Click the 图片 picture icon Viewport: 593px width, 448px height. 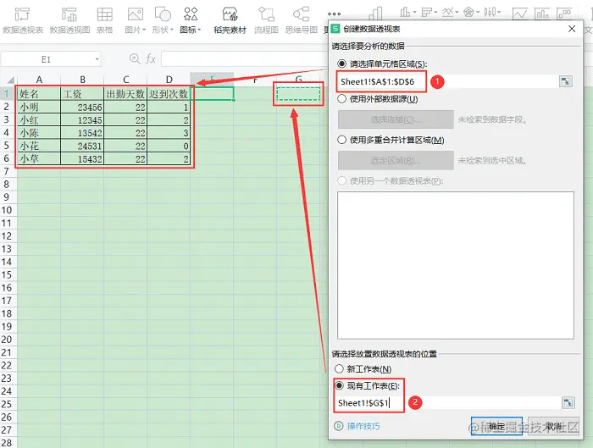point(135,14)
